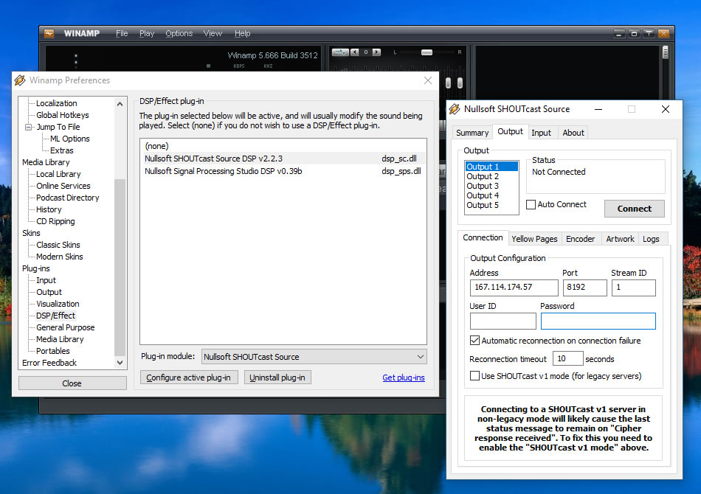701x494 pixels.
Task: Enable Use SHOUTcast v1 mode checkbox
Action: click(474, 376)
